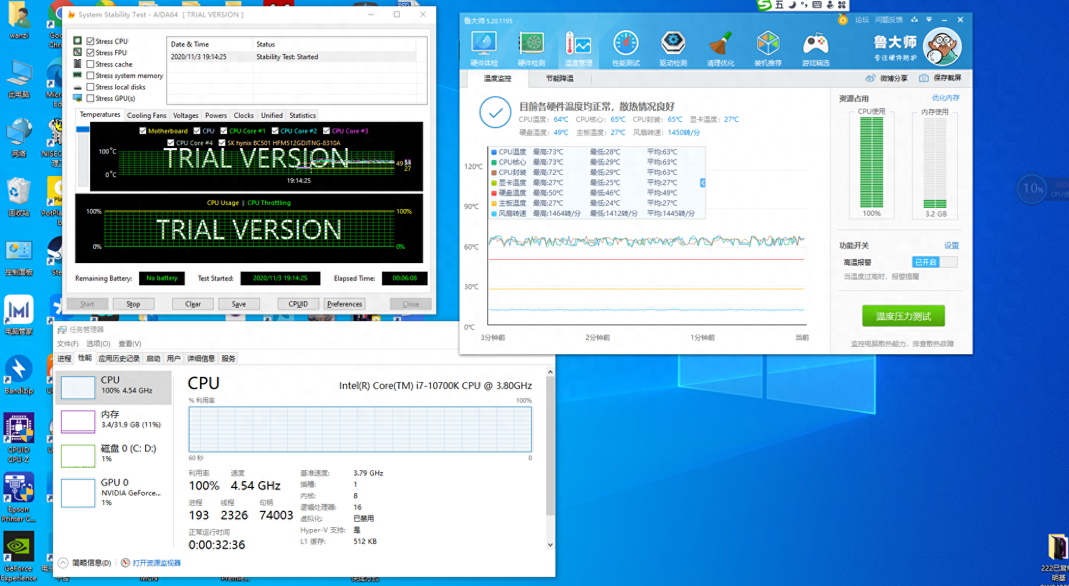Click the Ludashi mascot avatar
Screen dimensions: 1069x586
[x=942, y=47]
